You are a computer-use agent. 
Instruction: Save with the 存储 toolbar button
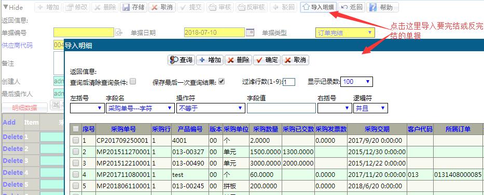point(133,7)
